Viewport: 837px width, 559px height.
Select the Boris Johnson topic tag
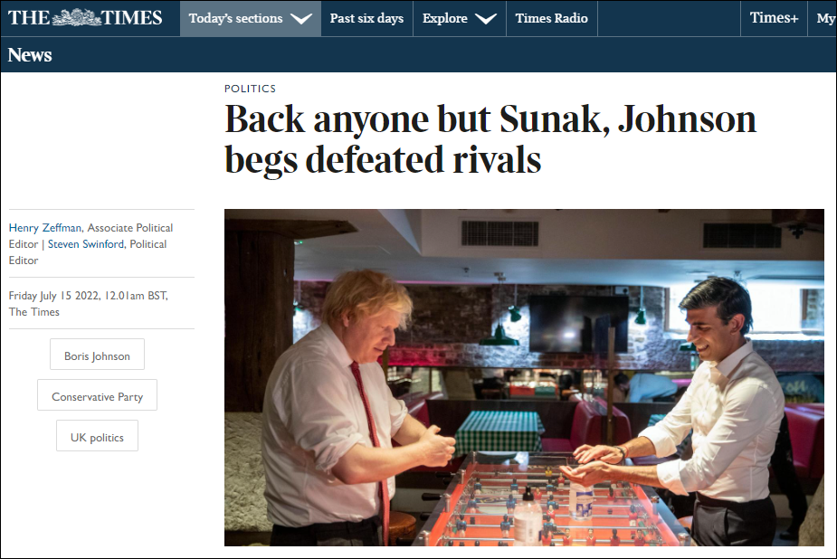pyautogui.click(x=97, y=355)
